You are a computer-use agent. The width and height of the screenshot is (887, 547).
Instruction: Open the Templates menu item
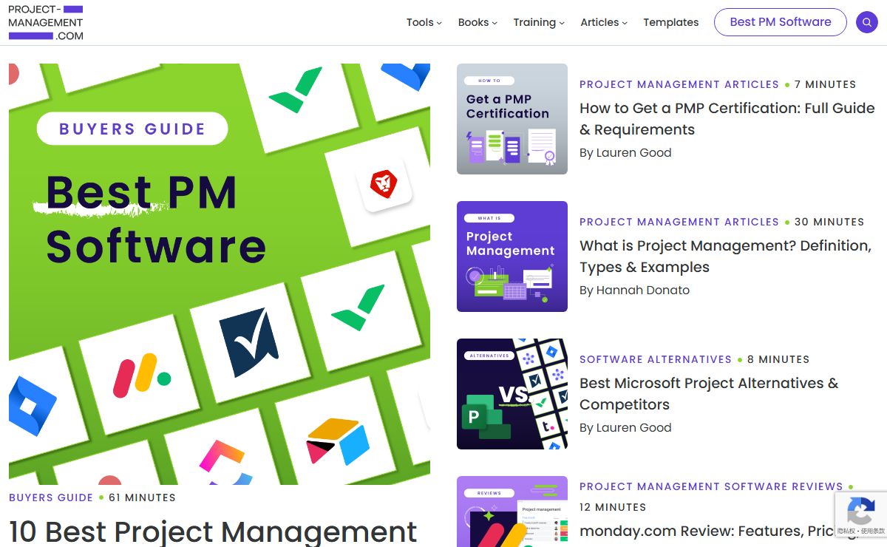(x=670, y=22)
